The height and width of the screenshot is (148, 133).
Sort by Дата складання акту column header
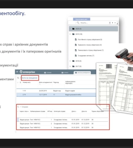(45, 83)
